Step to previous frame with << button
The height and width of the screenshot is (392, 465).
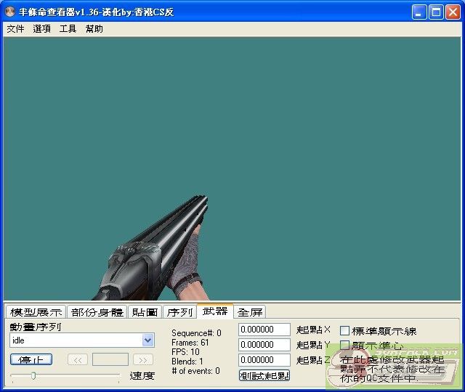78,360
